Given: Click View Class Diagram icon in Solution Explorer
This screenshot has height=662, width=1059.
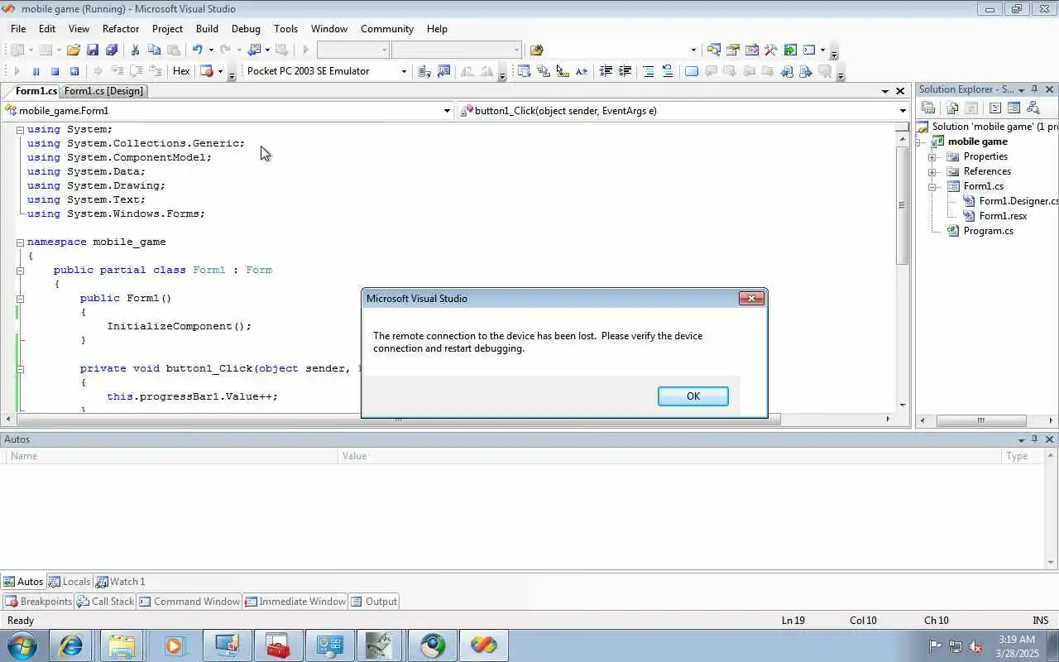Looking at the screenshot, I should point(1033,108).
